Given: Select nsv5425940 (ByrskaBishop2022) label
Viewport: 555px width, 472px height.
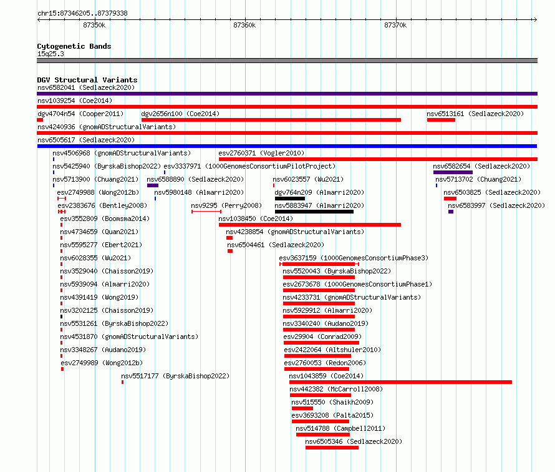Looking at the screenshot, I should tap(107, 166).
